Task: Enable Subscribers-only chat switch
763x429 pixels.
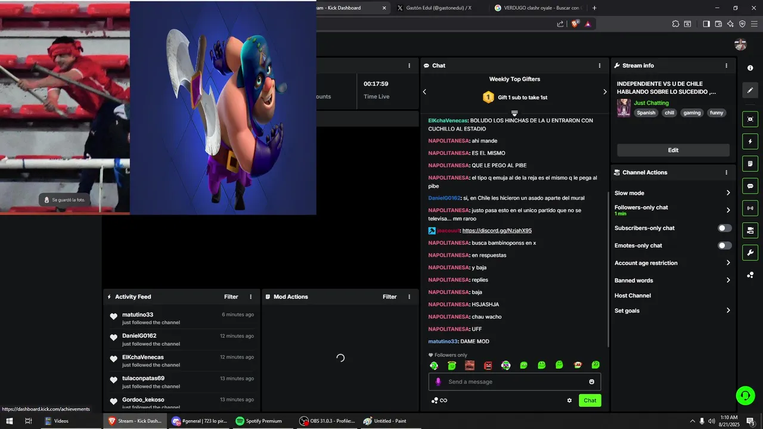Action: pyautogui.click(x=724, y=228)
